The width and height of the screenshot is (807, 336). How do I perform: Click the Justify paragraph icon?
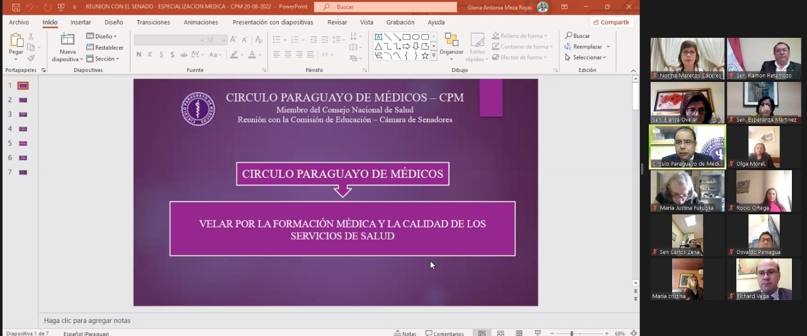point(311,55)
